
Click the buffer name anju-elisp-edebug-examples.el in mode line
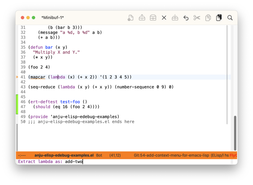[x=64, y=155]
